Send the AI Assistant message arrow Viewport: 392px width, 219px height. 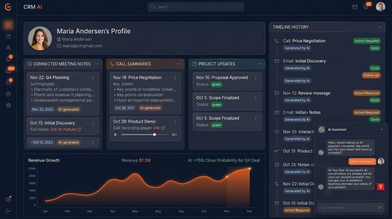click(x=379, y=207)
